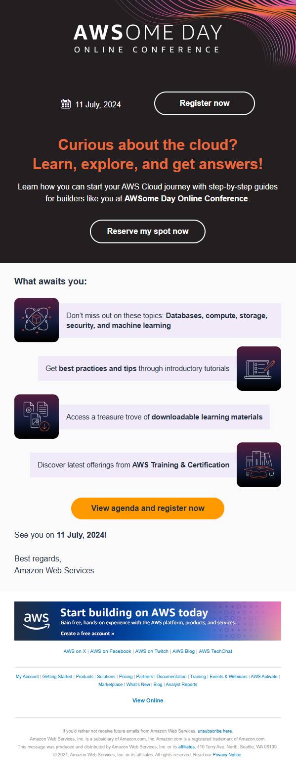Click the unsubscribe here link
Viewport: 296px width, 784px height.
pyautogui.click(x=215, y=731)
